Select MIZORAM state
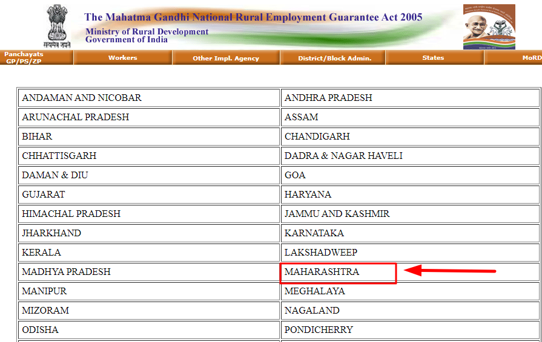542x342 pixels. point(45,311)
